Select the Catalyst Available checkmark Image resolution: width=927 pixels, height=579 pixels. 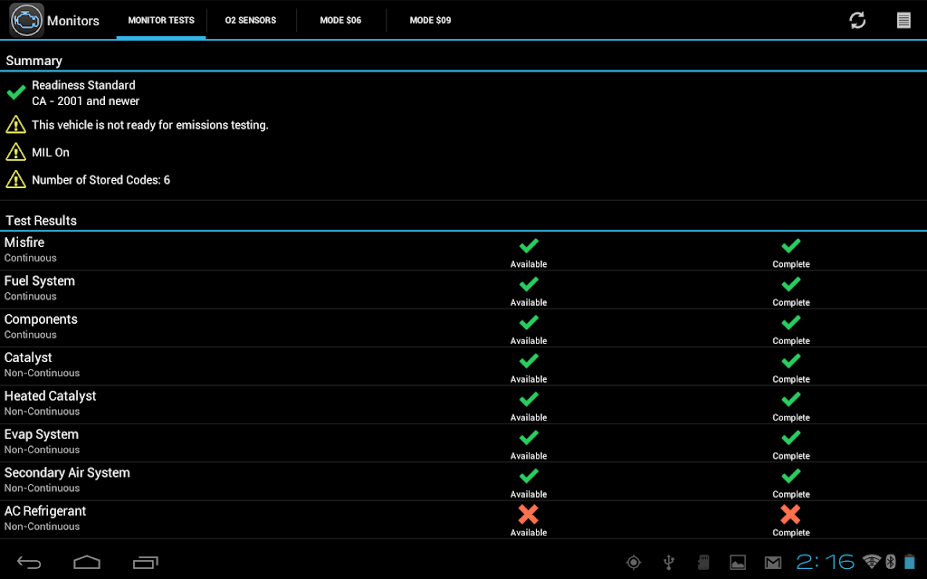pyautogui.click(x=529, y=361)
